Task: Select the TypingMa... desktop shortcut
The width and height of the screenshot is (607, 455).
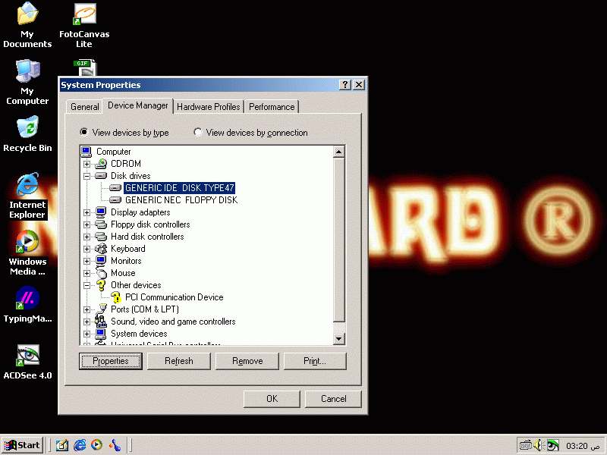Action: [x=27, y=305]
